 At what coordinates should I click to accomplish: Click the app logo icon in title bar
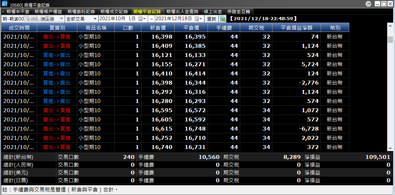click(x=5, y=4)
